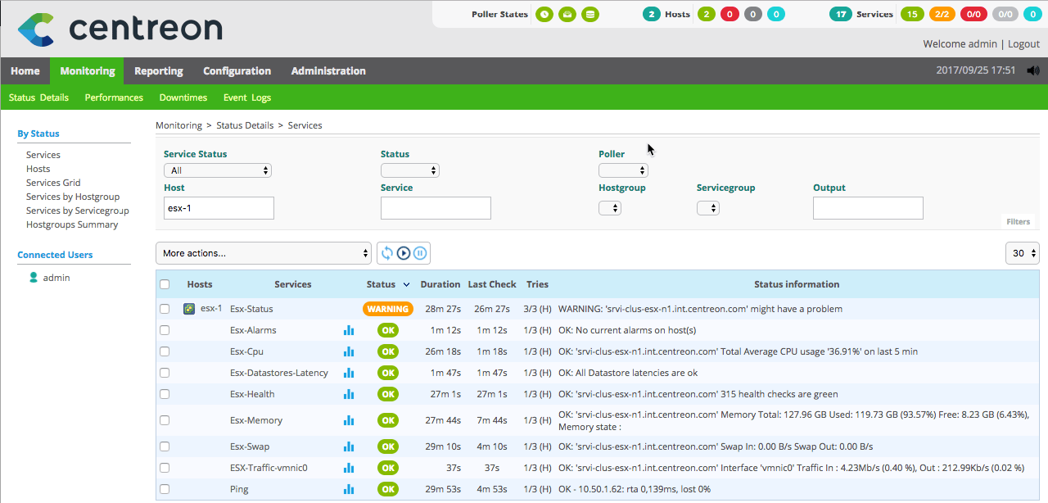Image resolution: width=1048 pixels, height=503 pixels.
Task: Click the Logout link
Action: [x=1023, y=43]
